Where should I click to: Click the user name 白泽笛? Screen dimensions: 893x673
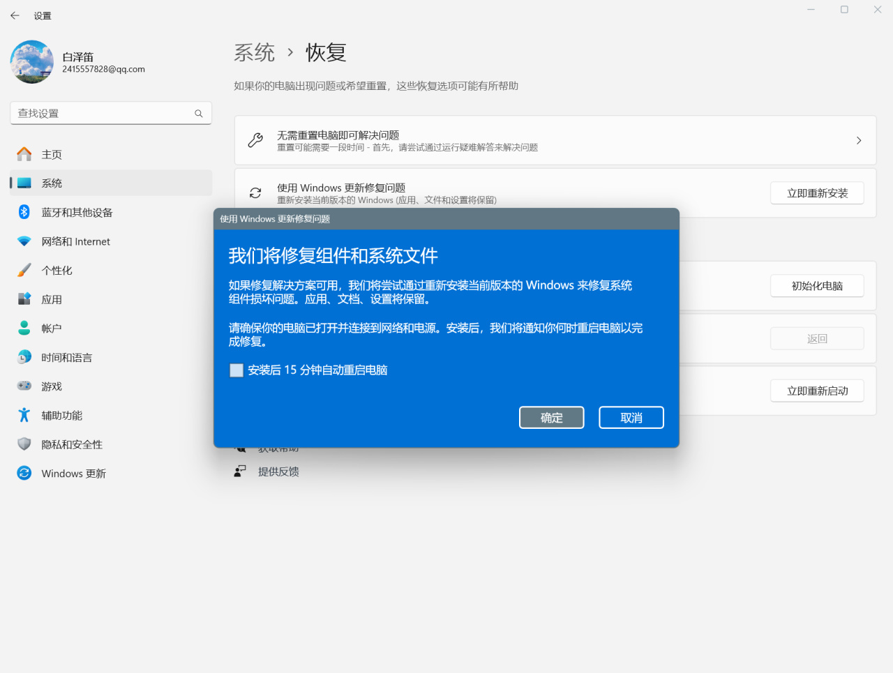point(77,57)
